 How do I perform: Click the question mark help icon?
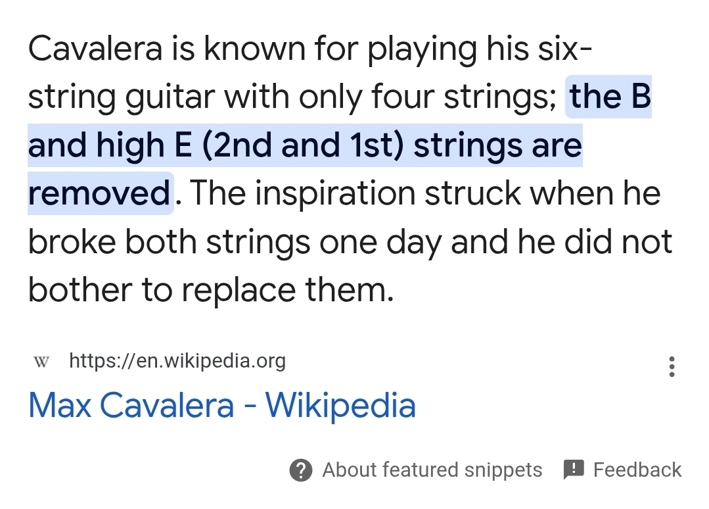(300, 470)
